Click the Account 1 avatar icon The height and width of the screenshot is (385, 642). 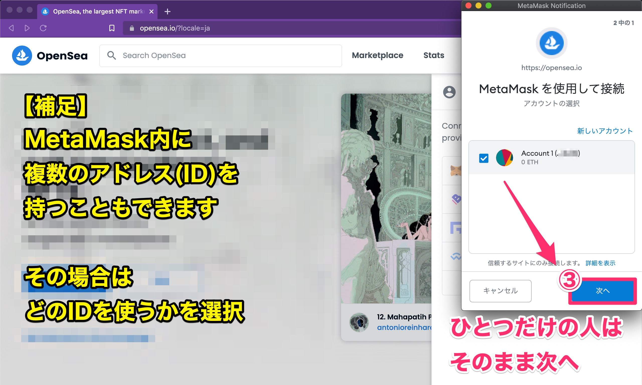click(504, 158)
